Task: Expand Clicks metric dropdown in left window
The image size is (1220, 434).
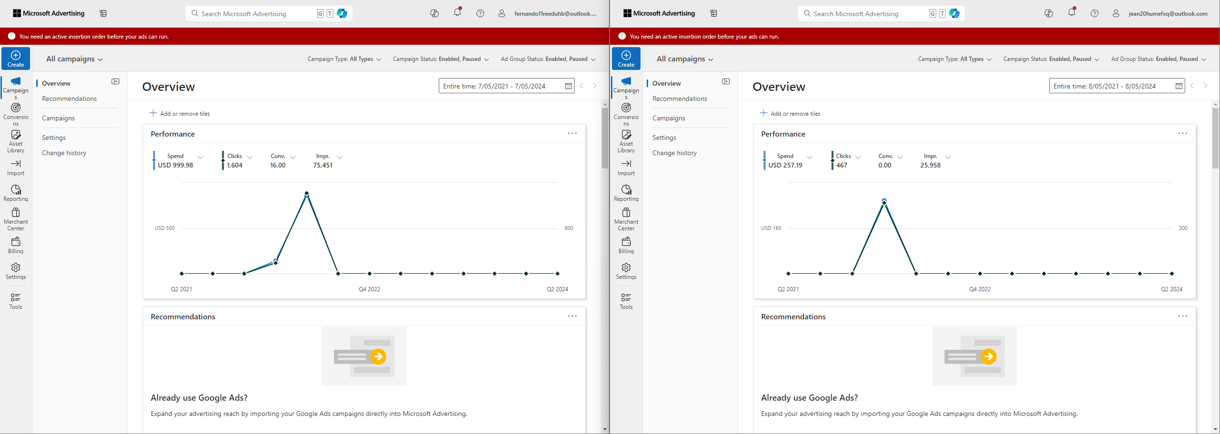Action: pos(250,157)
